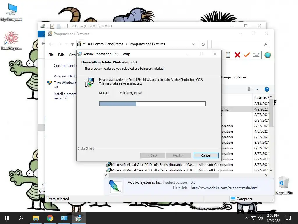Click the Setup dialog title bar icon
298x224 pixels.
[x=80, y=54]
